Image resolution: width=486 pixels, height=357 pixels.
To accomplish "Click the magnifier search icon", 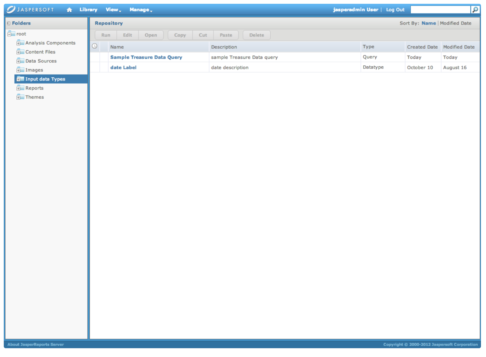I will [x=475, y=10].
